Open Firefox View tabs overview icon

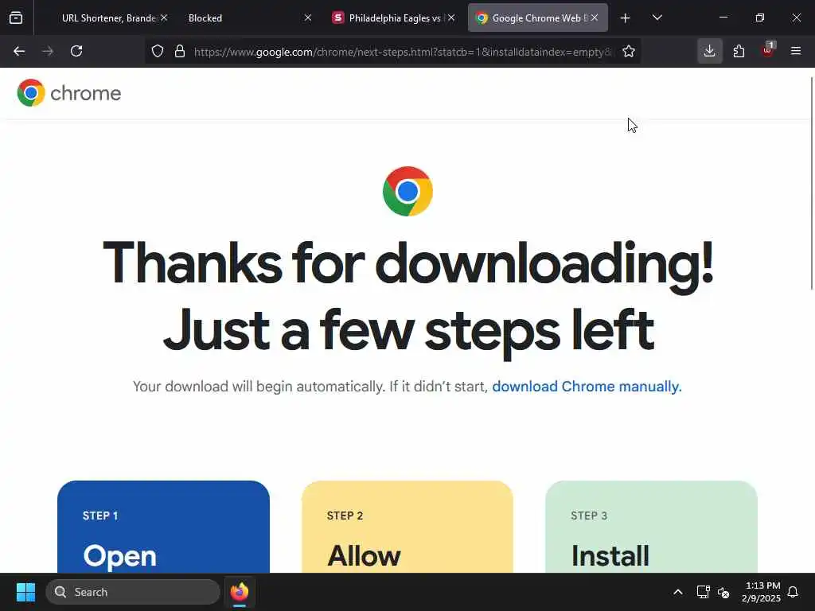(16, 18)
